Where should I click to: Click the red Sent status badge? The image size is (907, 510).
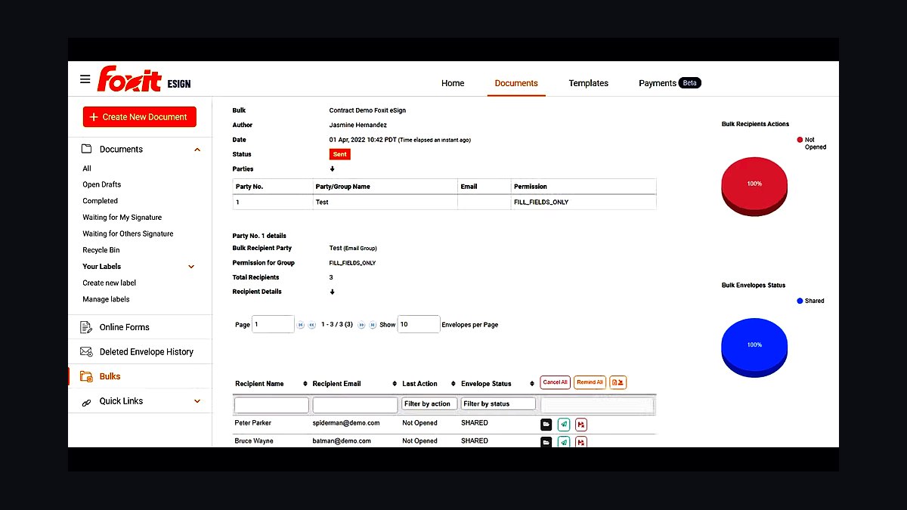(340, 154)
